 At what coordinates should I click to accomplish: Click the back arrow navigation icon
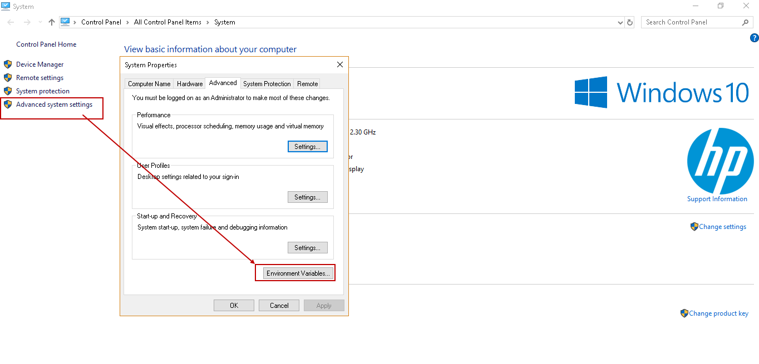[11, 22]
